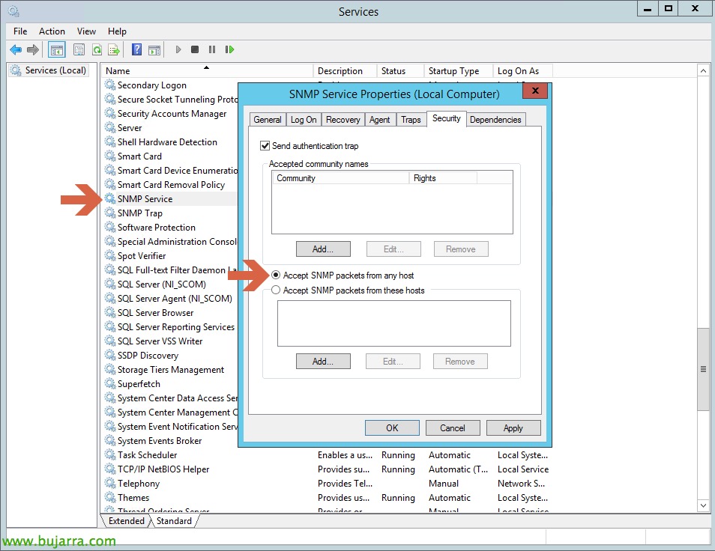
Task: Start the service with the play icon
Action: pyautogui.click(x=178, y=49)
